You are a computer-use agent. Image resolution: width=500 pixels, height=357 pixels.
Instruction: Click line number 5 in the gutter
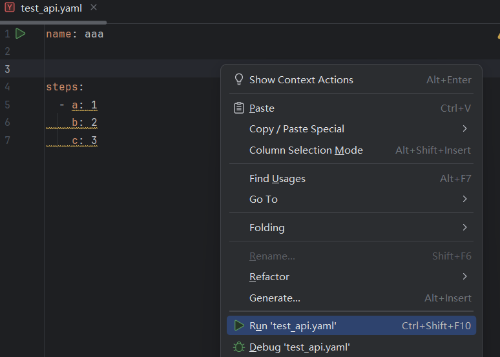click(x=7, y=105)
